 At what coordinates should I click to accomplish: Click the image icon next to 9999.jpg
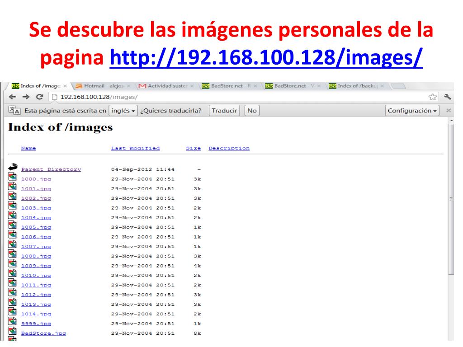coord(12,321)
